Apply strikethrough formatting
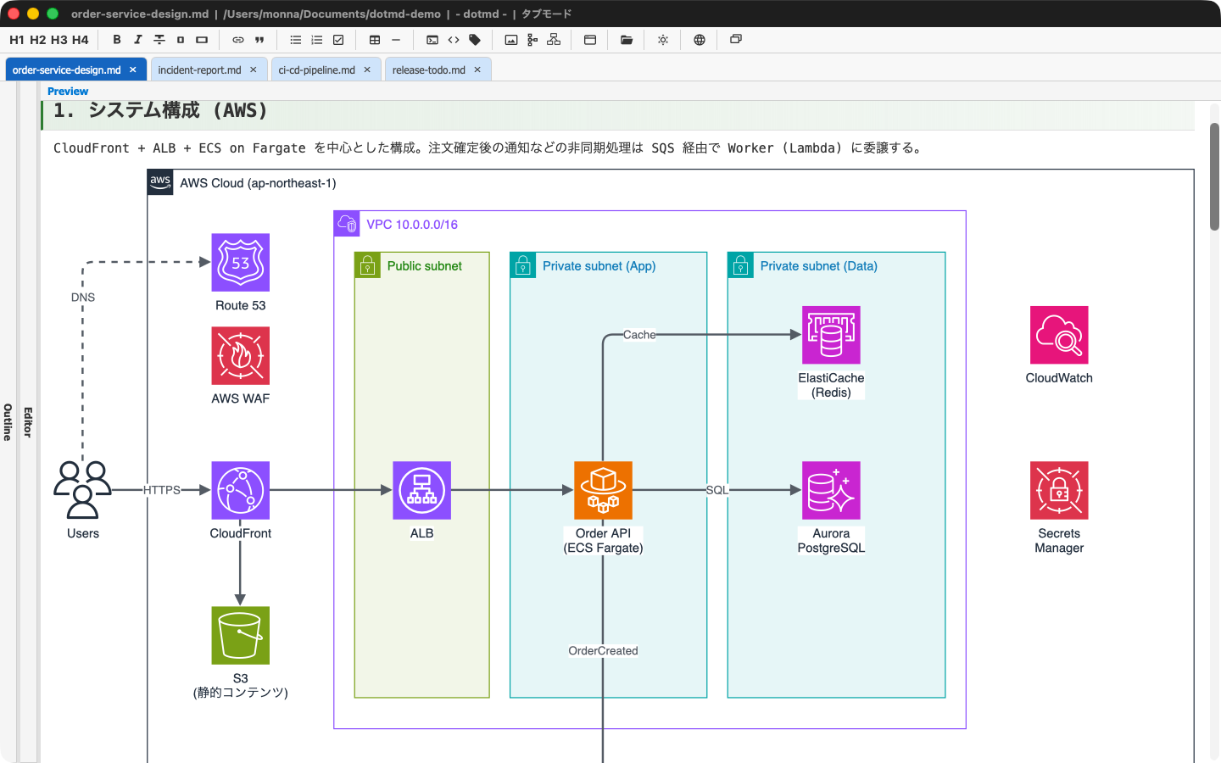Screen dimensions: 1221x763 click(x=159, y=40)
